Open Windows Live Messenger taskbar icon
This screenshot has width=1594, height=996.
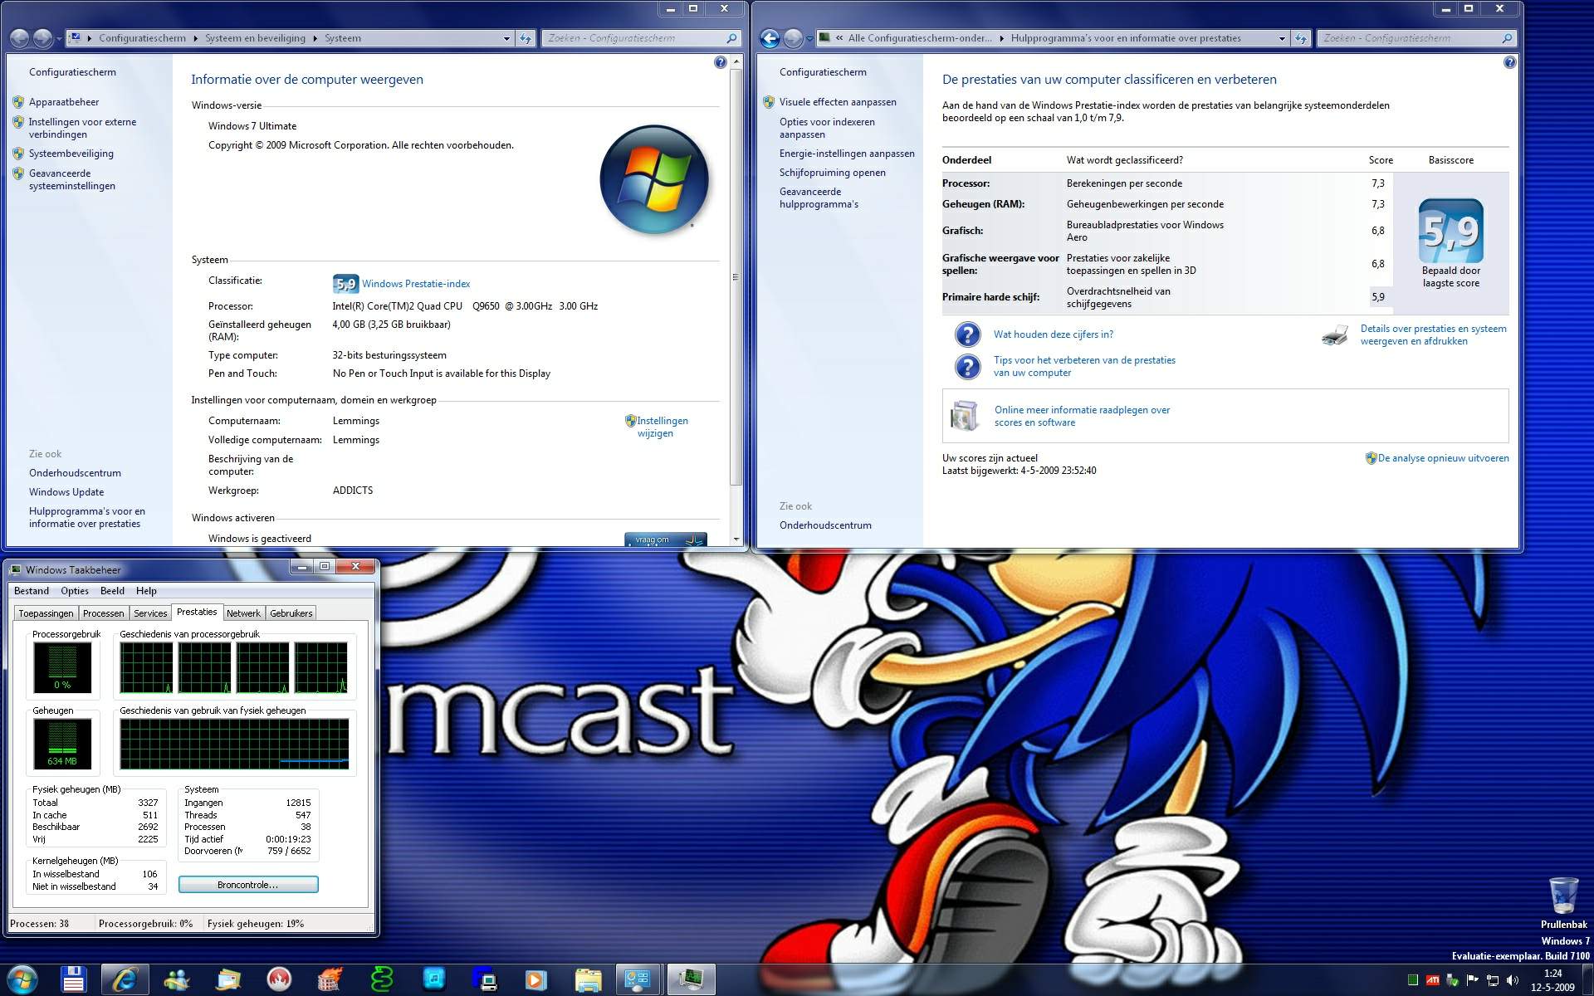pos(177,979)
